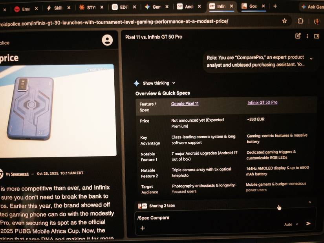
Task: Click the 'Pixel 11 vs. Infinix GT 50 Pro' title
Action: click(x=154, y=37)
